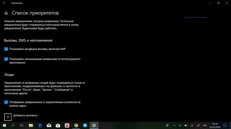This screenshot has width=231, height=129.
Task: Switch input language РУС indicator
Action: coord(205,125)
